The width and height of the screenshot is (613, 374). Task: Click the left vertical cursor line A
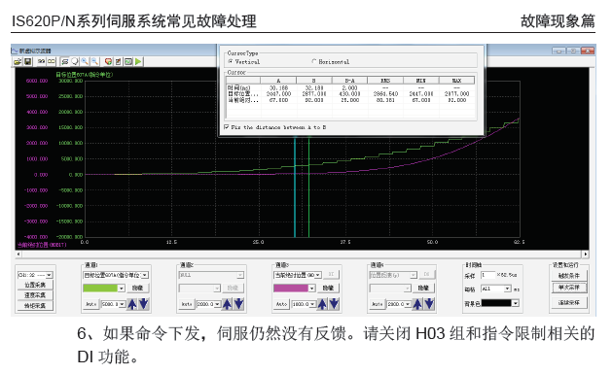click(x=295, y=187)
